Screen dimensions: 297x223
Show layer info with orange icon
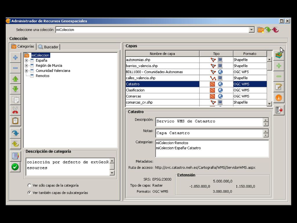[x=279, y=98]
